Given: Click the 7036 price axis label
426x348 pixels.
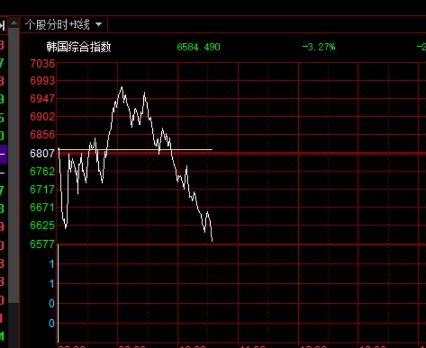Looking at the screenshot, I should click(x=43, y=63).
